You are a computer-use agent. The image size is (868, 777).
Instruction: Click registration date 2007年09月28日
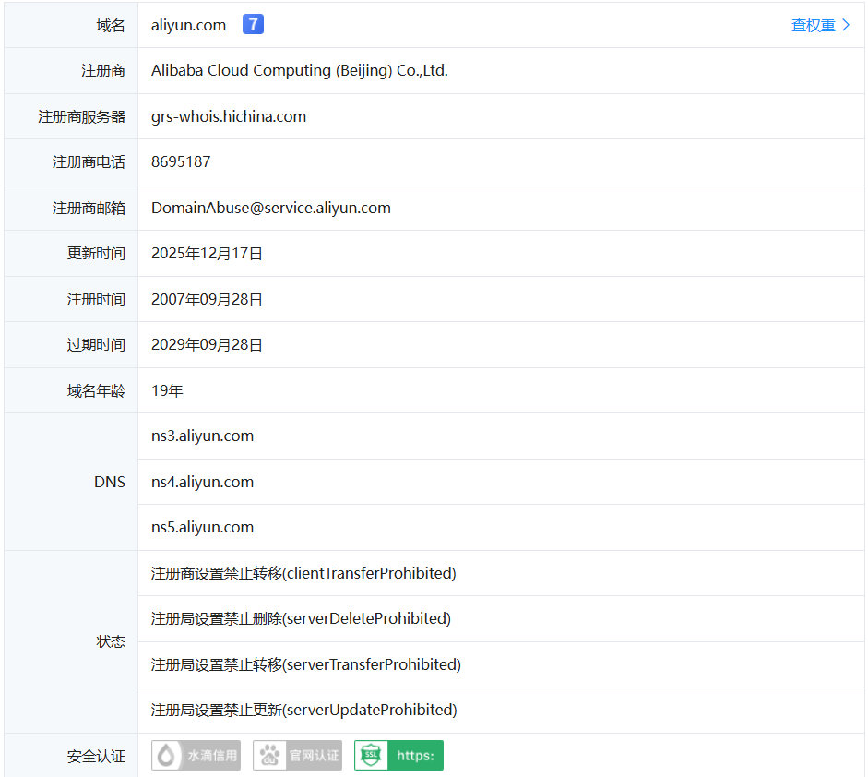207,299
